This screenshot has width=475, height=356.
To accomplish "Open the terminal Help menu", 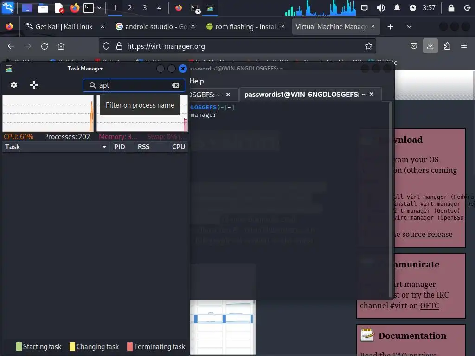I will coord(197,81).
